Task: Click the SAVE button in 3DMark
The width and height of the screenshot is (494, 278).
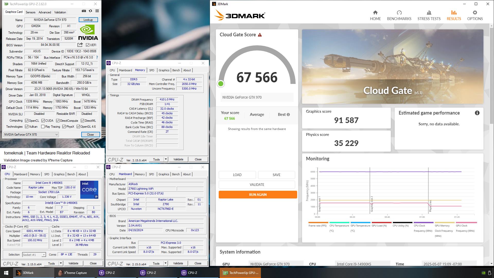Action: coord(277,175)
